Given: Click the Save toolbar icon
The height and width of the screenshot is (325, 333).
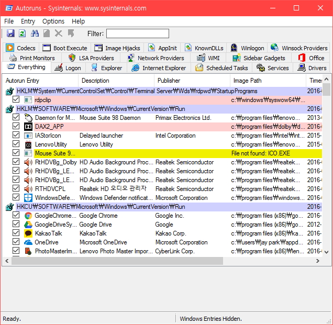Looking at the screenshot, I should (x=10, y=33).
